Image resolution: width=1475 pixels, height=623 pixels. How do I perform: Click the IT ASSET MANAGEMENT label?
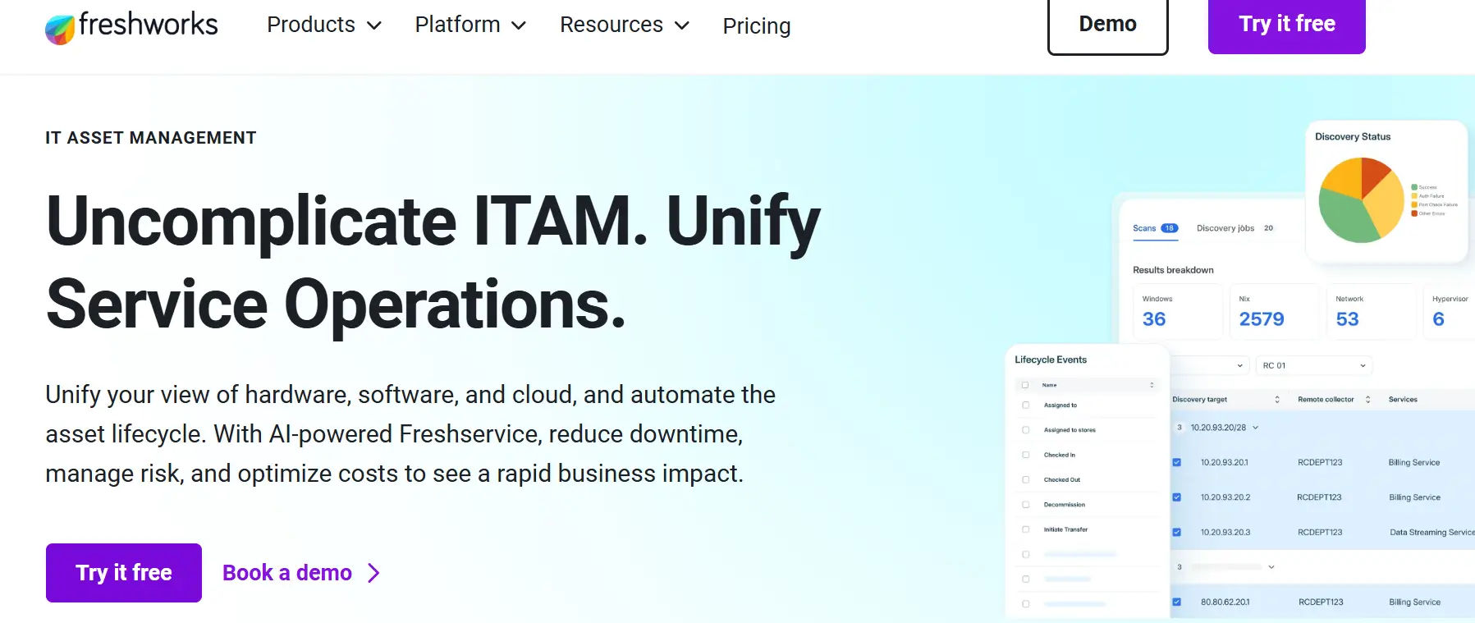click(151, 138)
